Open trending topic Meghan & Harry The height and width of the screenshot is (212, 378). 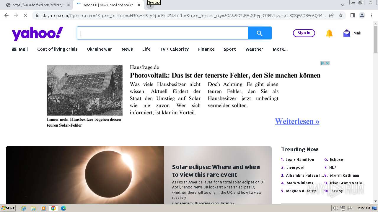pos(301,191)
